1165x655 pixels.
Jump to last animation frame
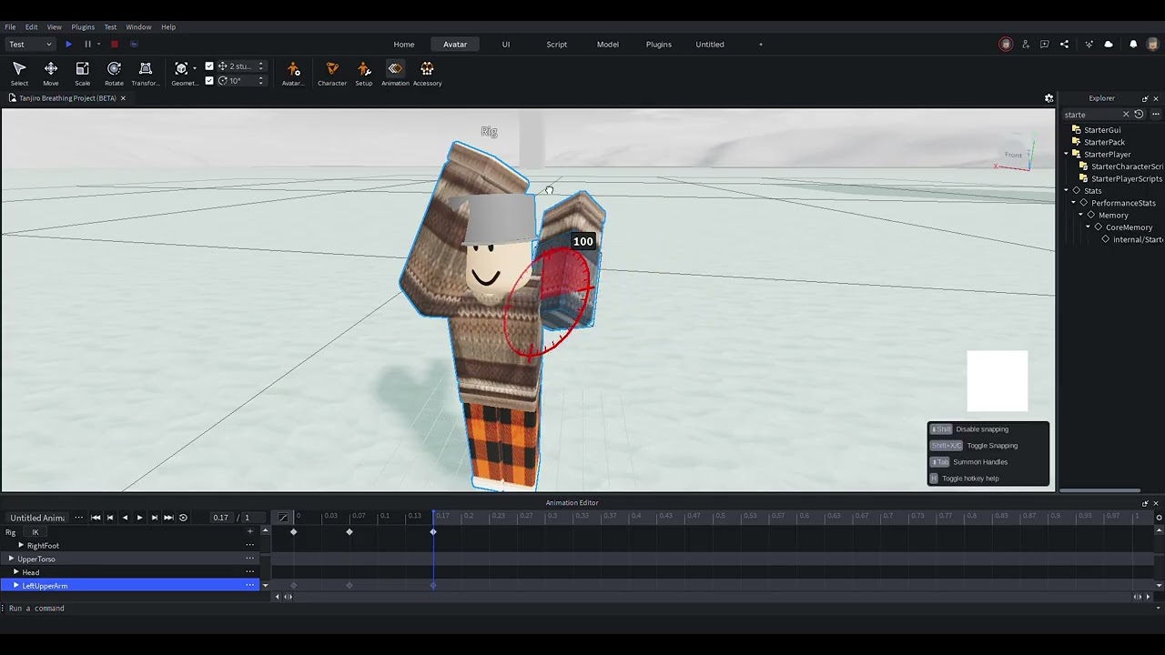click(x=168, y=518)
